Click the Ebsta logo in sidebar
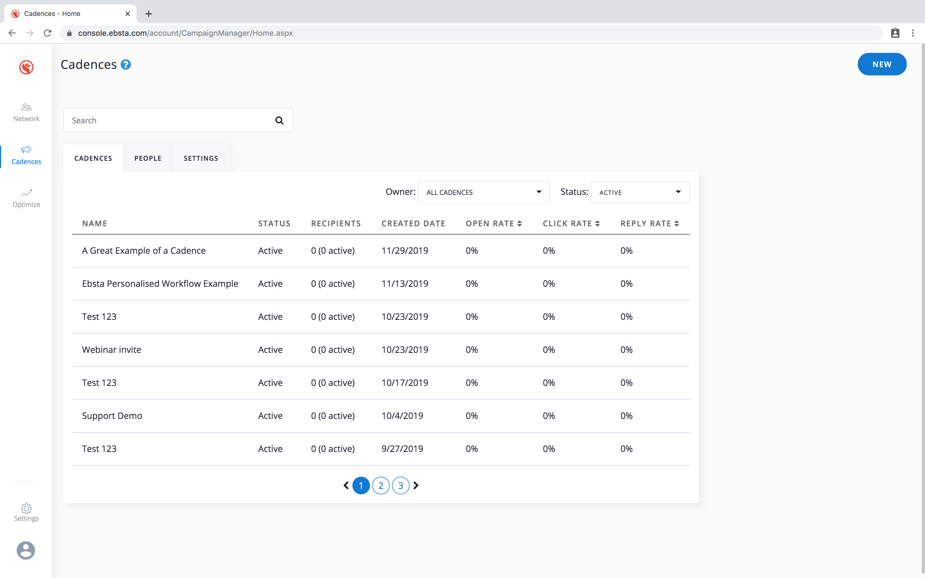 (x=26, y=67)
